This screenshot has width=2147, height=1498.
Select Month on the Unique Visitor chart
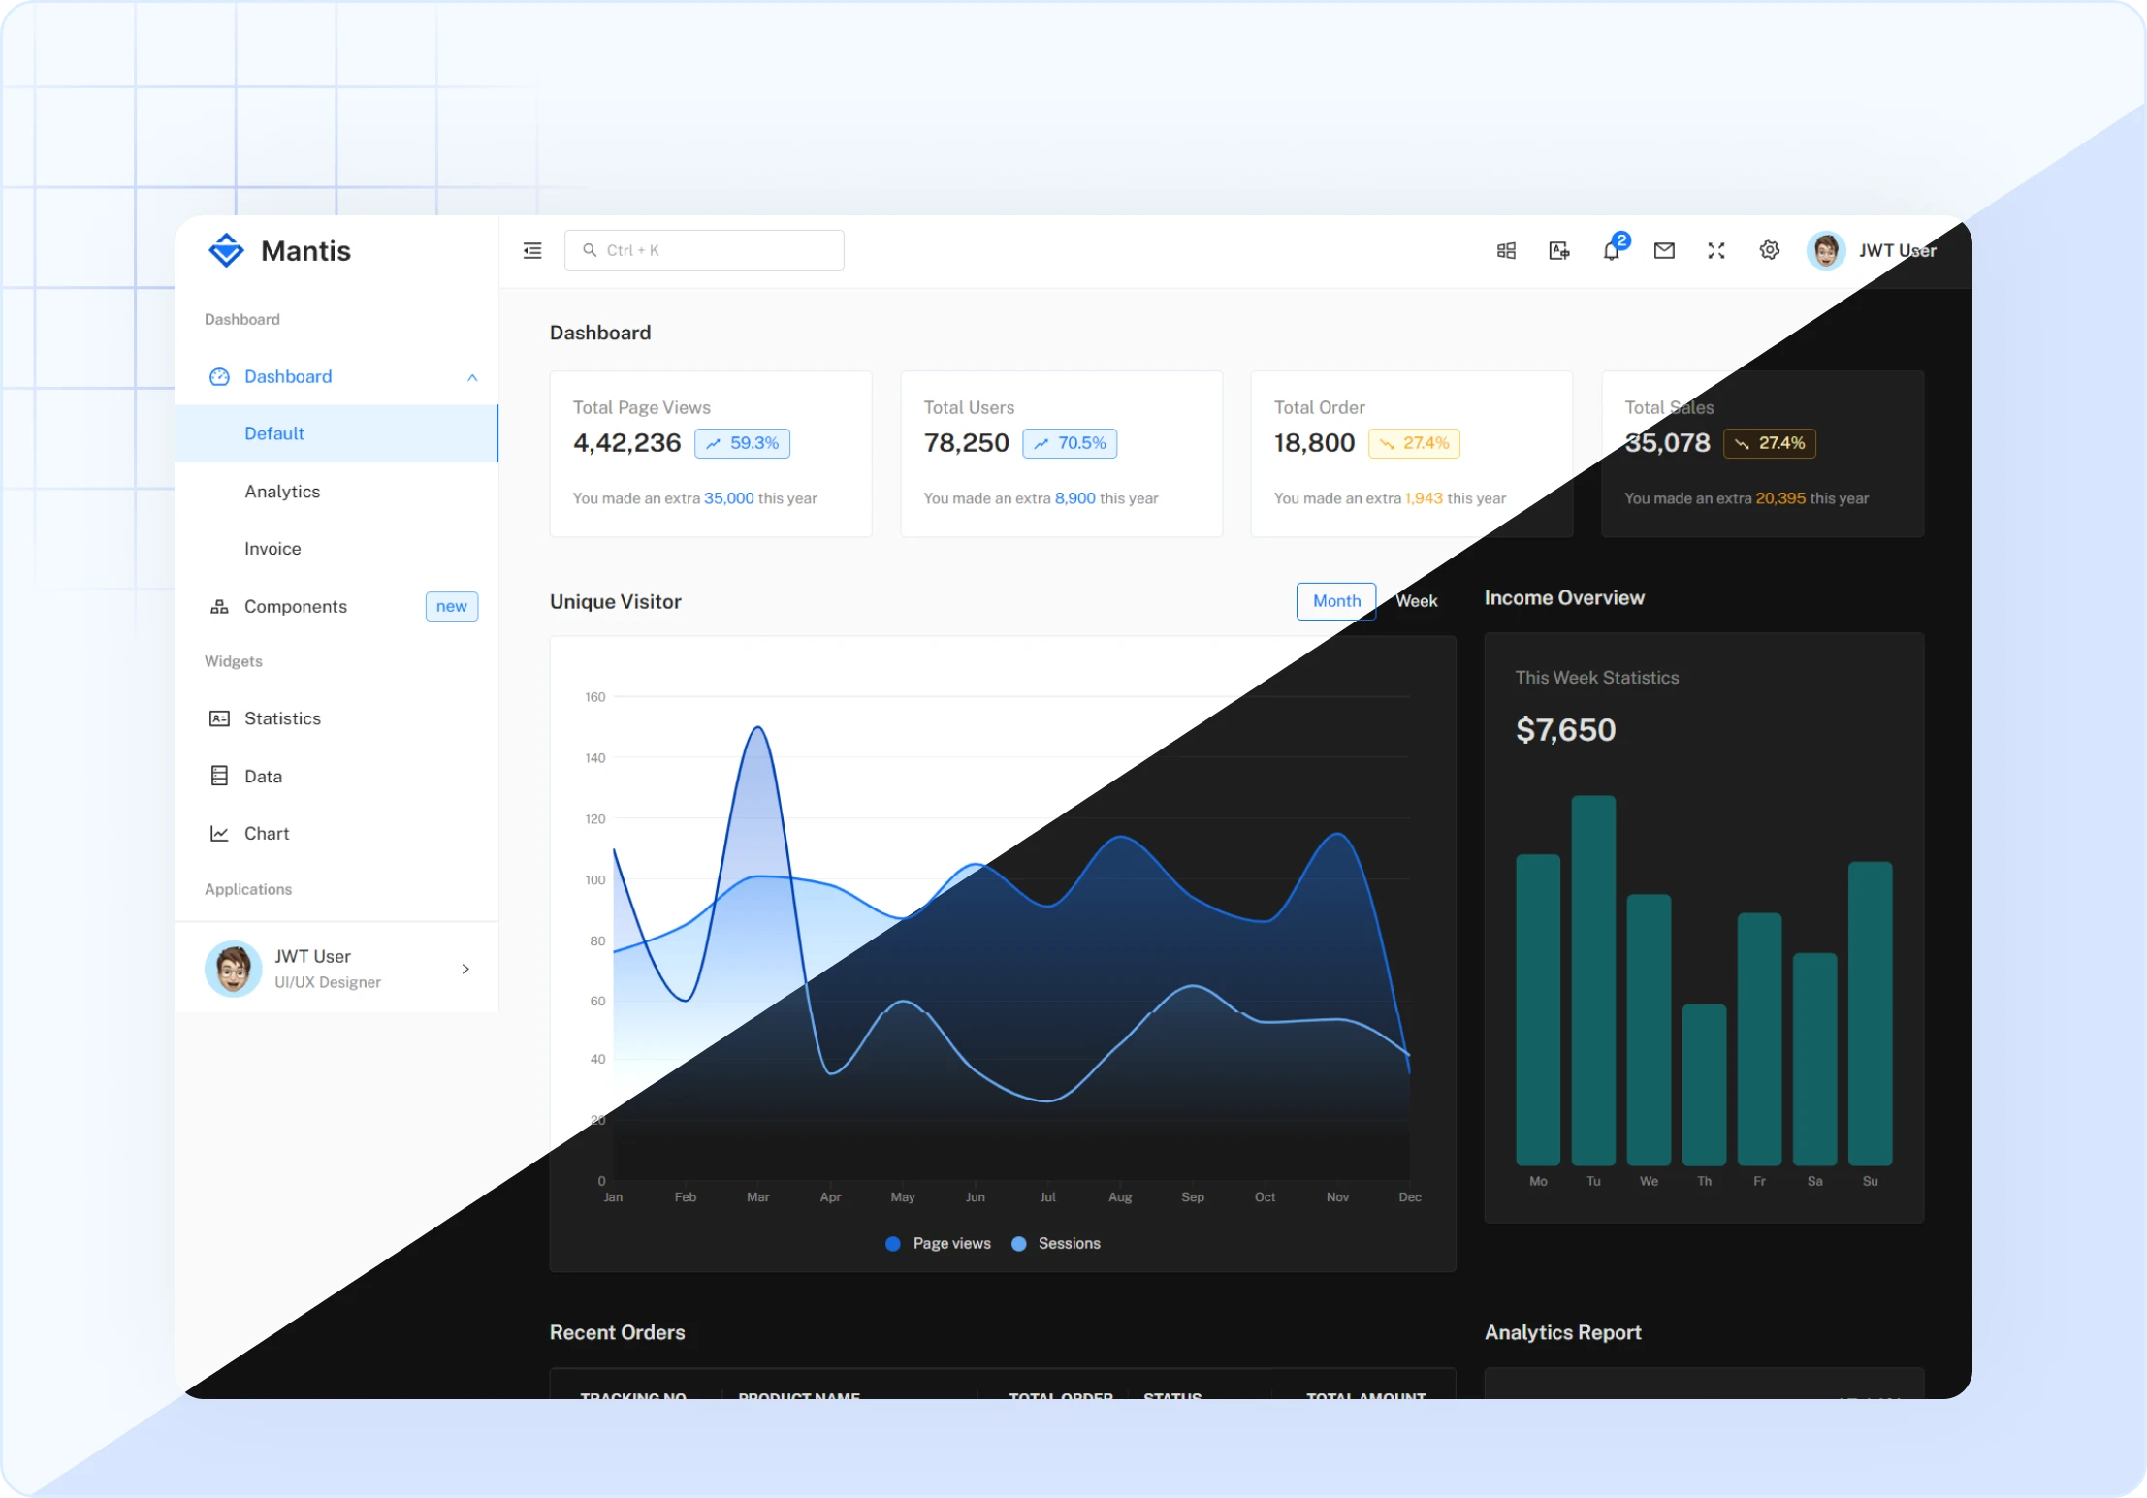[1335, 601]
